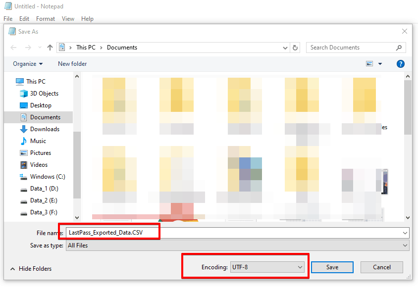The height and width of the screenshot is (294, 418).
Task: Open the Notepad View menu
Action: point(68,19)
